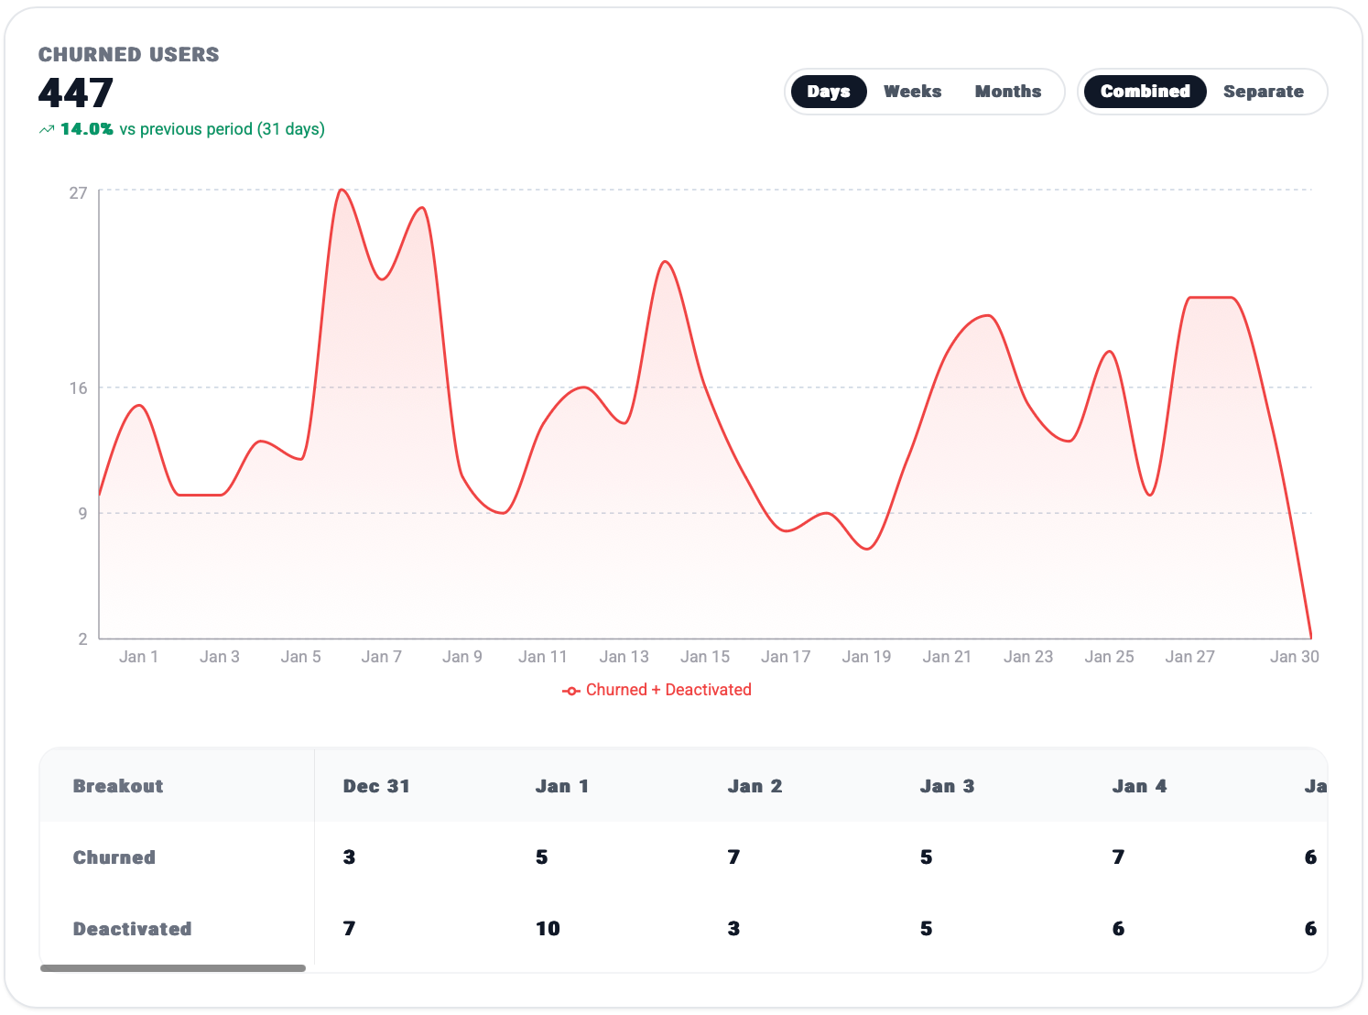Select the Combined view mode

1145,92
